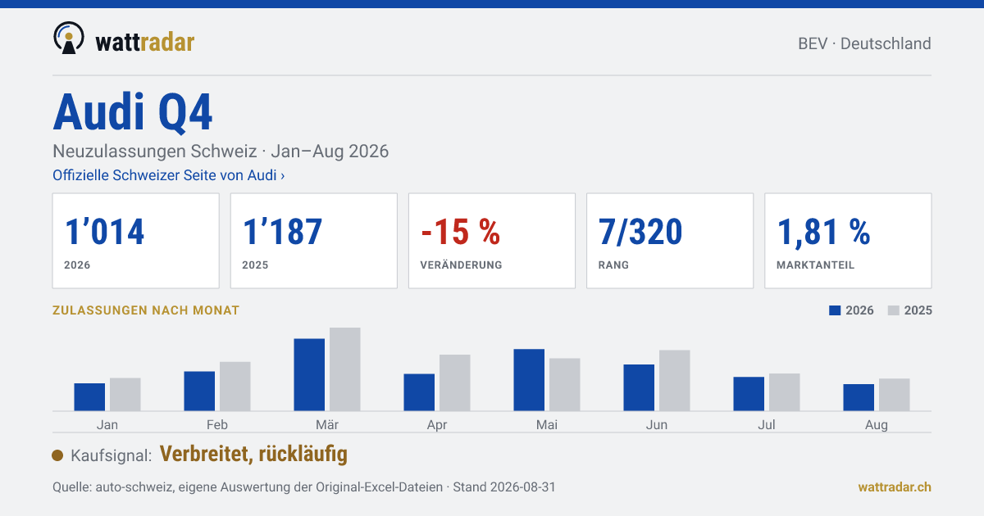Click 'Verbreitet, rückläufig' signal text

pyautogui.click(x=253, y=454)
